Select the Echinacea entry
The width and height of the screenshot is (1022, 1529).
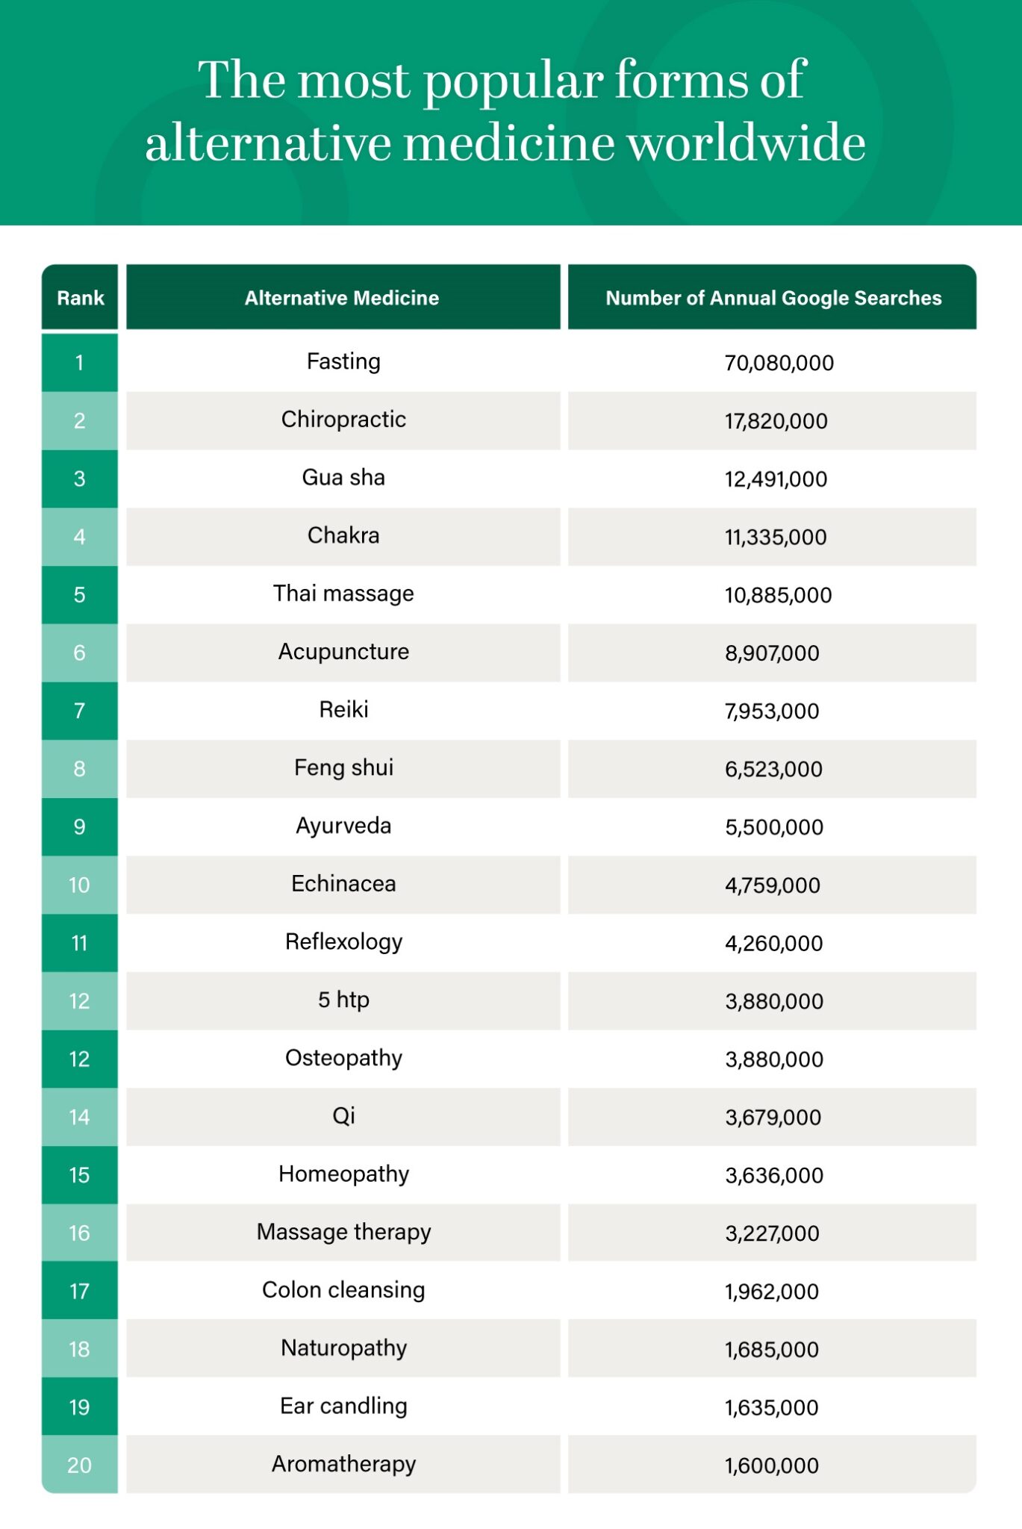343,884
